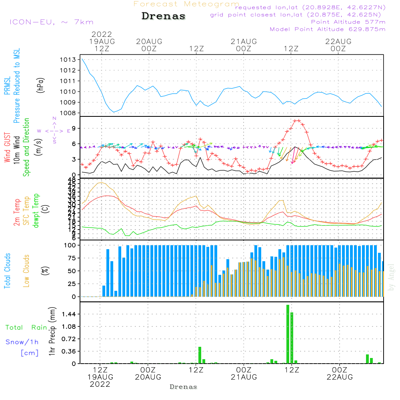
Task: Select 'Pressure Reduced to MSL' label
Action: [16, 86]
